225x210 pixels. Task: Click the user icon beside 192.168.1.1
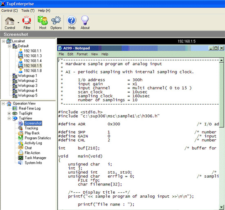coord(21,51)
